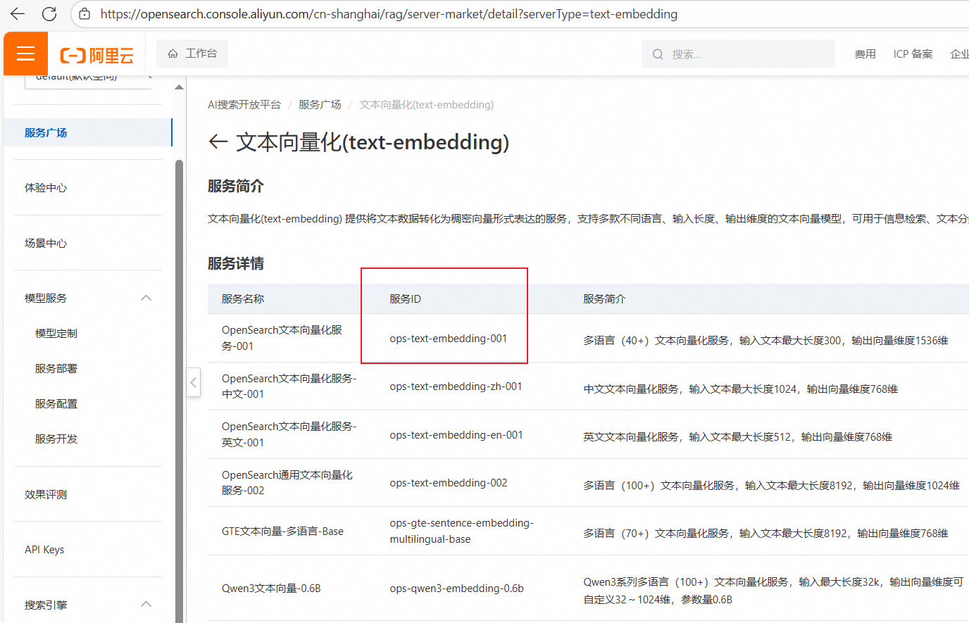Click OpenSearch文本向量化服务-中文-001 name cell
Screen dimensions: 969x623
(x=289, y=386)
